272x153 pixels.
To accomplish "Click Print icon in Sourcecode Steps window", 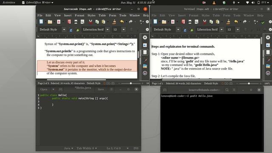I will [76, 22].
